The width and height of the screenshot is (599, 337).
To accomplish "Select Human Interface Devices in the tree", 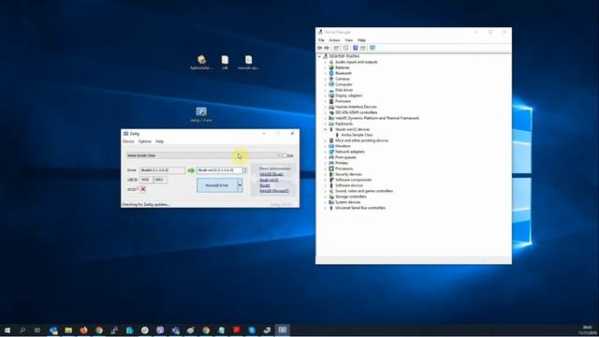I will pos(356,107).
